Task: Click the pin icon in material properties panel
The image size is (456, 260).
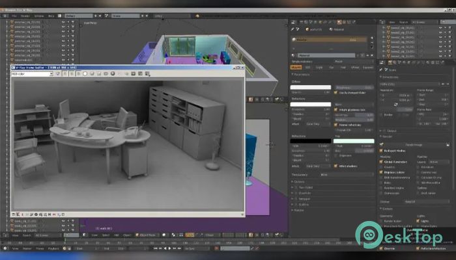Action: [292, 29]
